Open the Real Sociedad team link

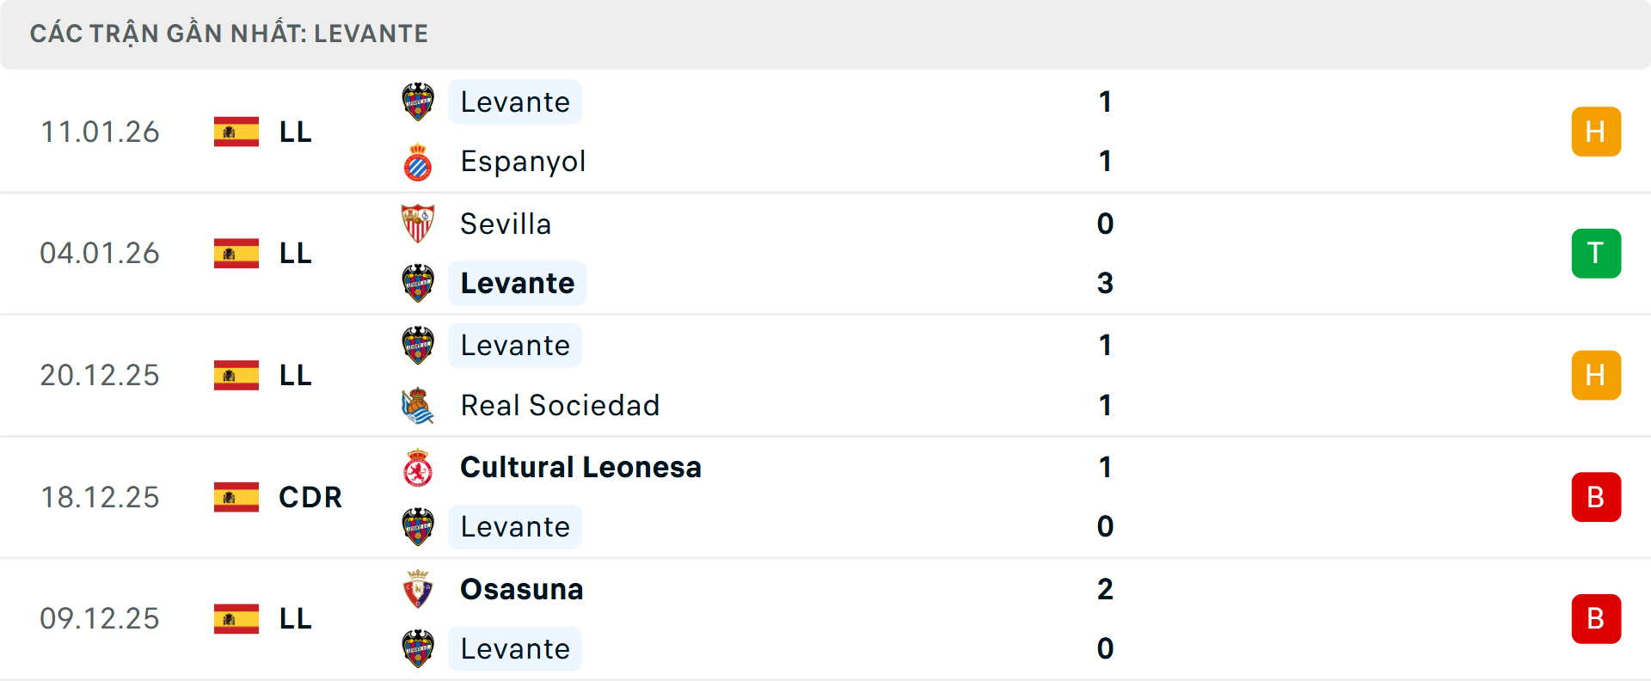(x=560, y=405)
